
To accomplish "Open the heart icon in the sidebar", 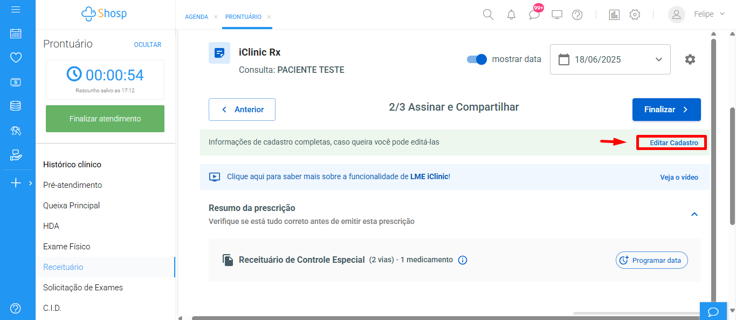I will coord(16,57).
